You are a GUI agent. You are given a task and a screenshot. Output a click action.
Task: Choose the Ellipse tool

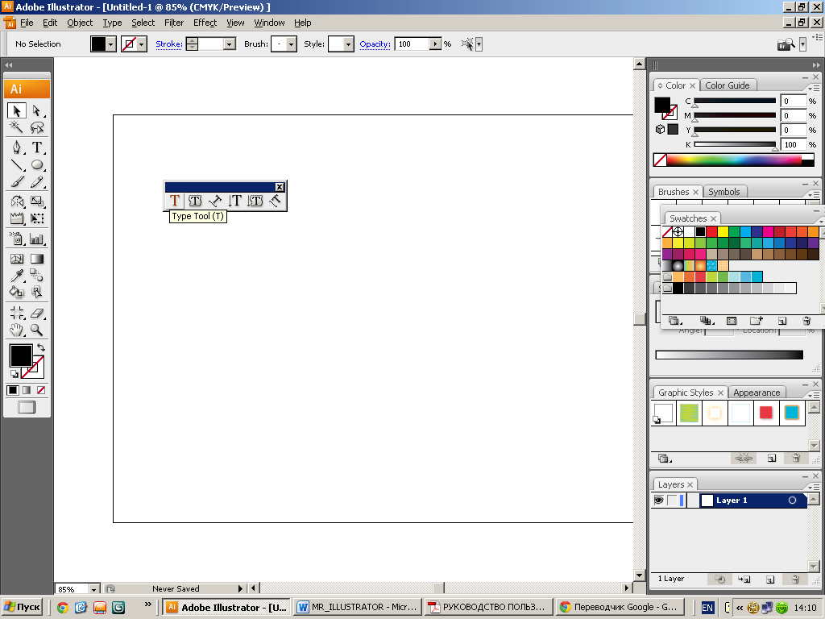(36, 164)
